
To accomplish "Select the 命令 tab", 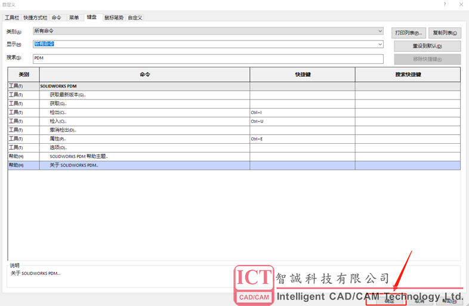I will (x=57, y=18).
